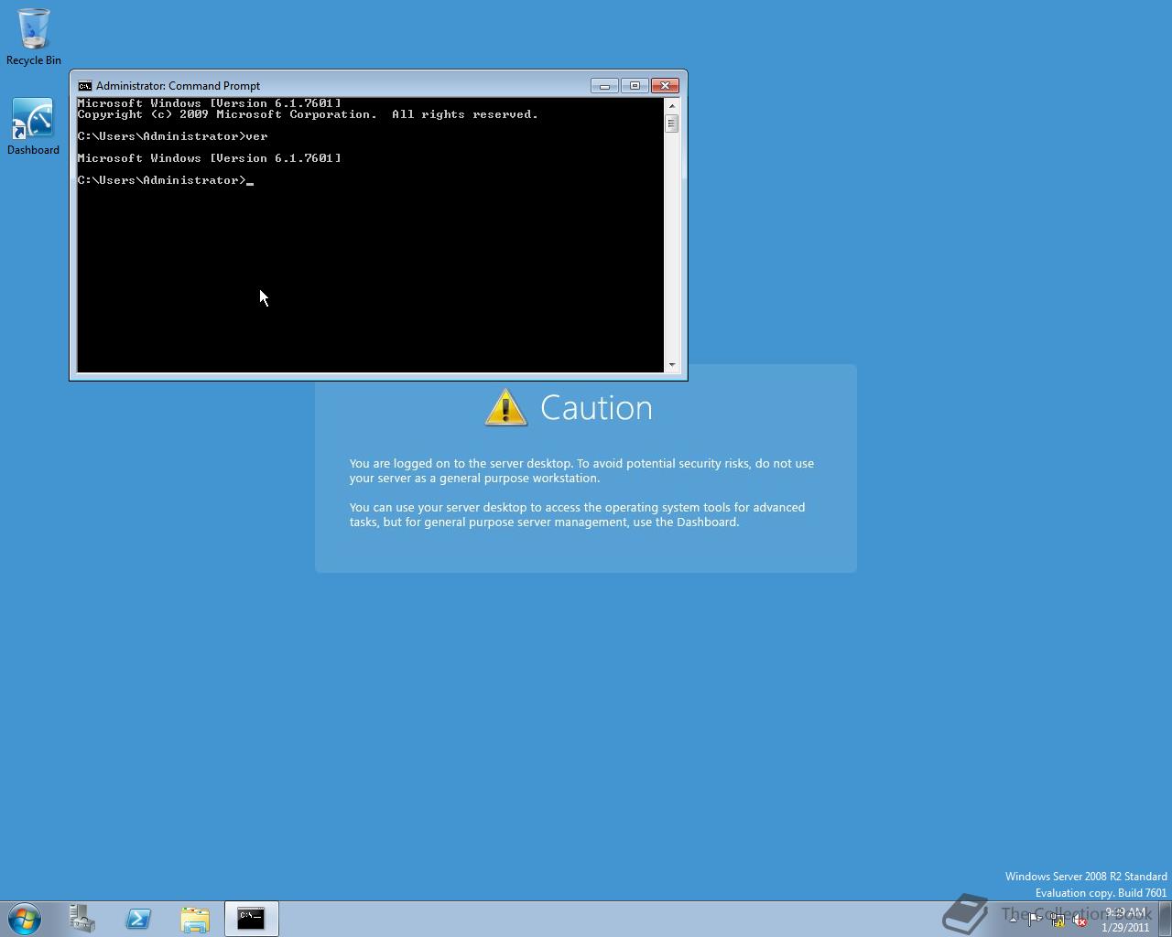Launch Windows PowerShell from the taskbar
The height and width of the screenshot is (937, 1172).
pos(138,918)
